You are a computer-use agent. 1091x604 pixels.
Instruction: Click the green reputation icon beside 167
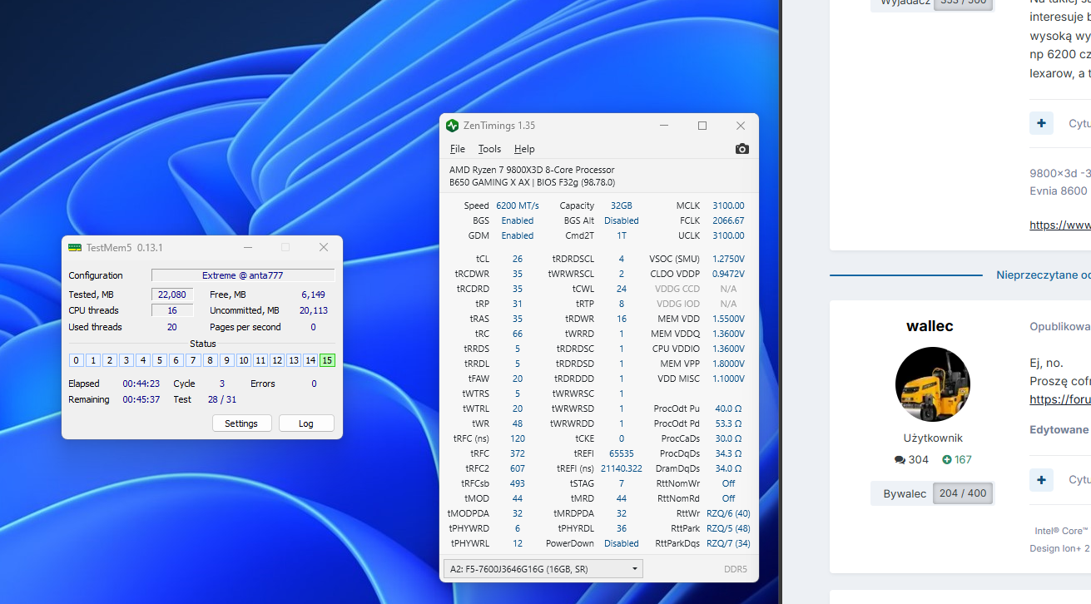pos(947,460)
